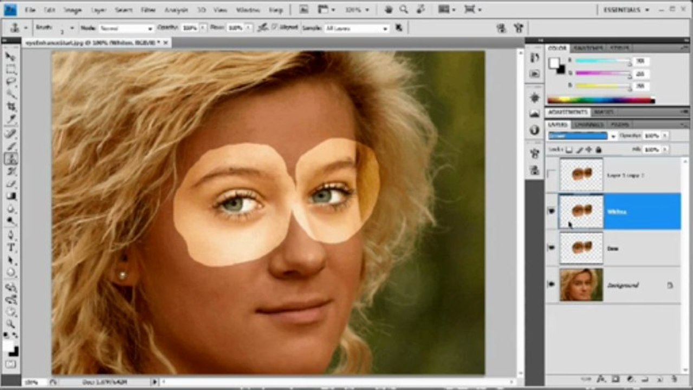Toggle lock image pixels
This screenshot has height=390, width=693.
pyautogui.click(x=580, y=149)
